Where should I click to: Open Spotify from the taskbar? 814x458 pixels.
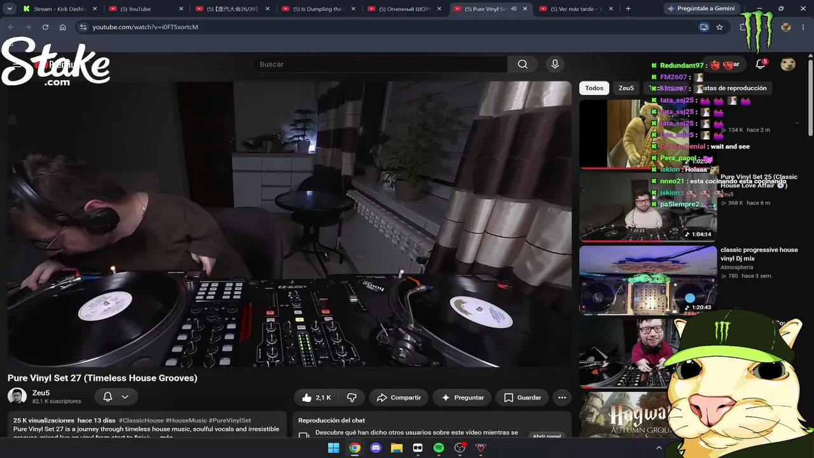pyautogui.click(x=439, y=448)
